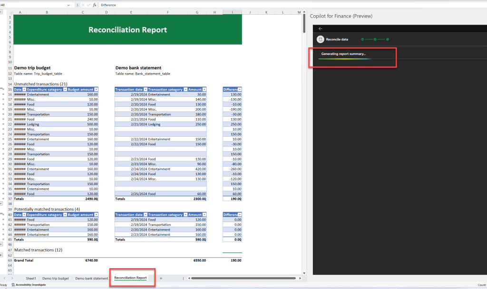Open Transaction date filter in unmatched table

[x=145, y=89]
